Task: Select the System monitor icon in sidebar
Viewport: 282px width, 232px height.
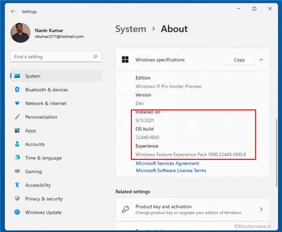Action: point(17,76)
